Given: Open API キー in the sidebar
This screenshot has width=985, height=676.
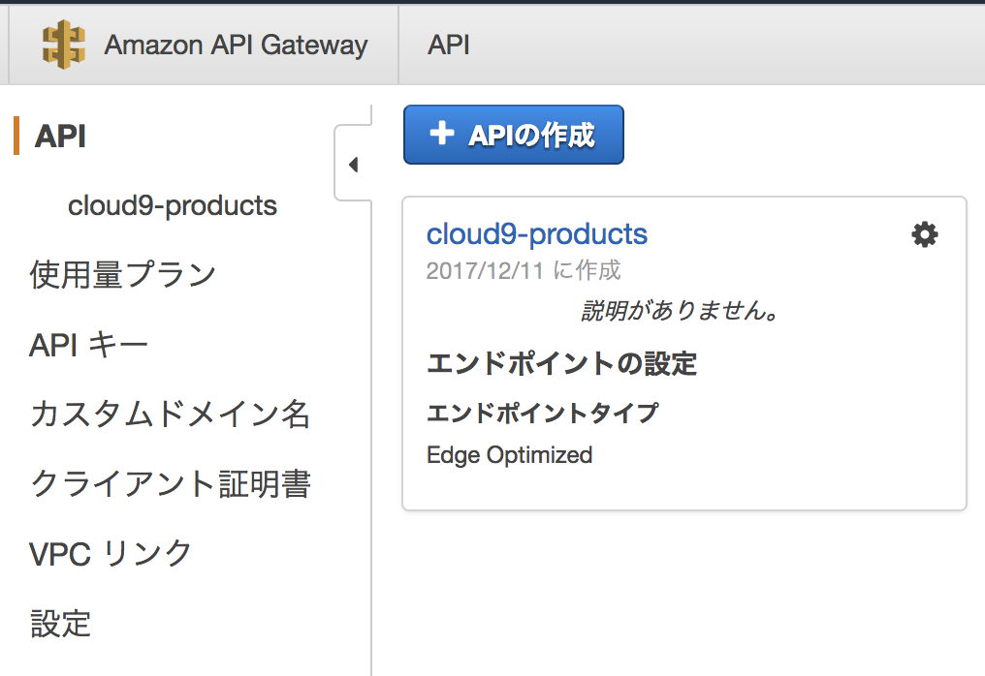Looking at the screenshot, I should point(88,345).
